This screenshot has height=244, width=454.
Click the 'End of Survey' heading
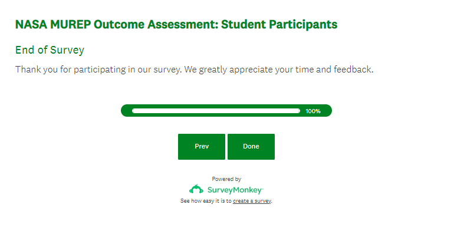pyautogui.click(x=50, y=50)
